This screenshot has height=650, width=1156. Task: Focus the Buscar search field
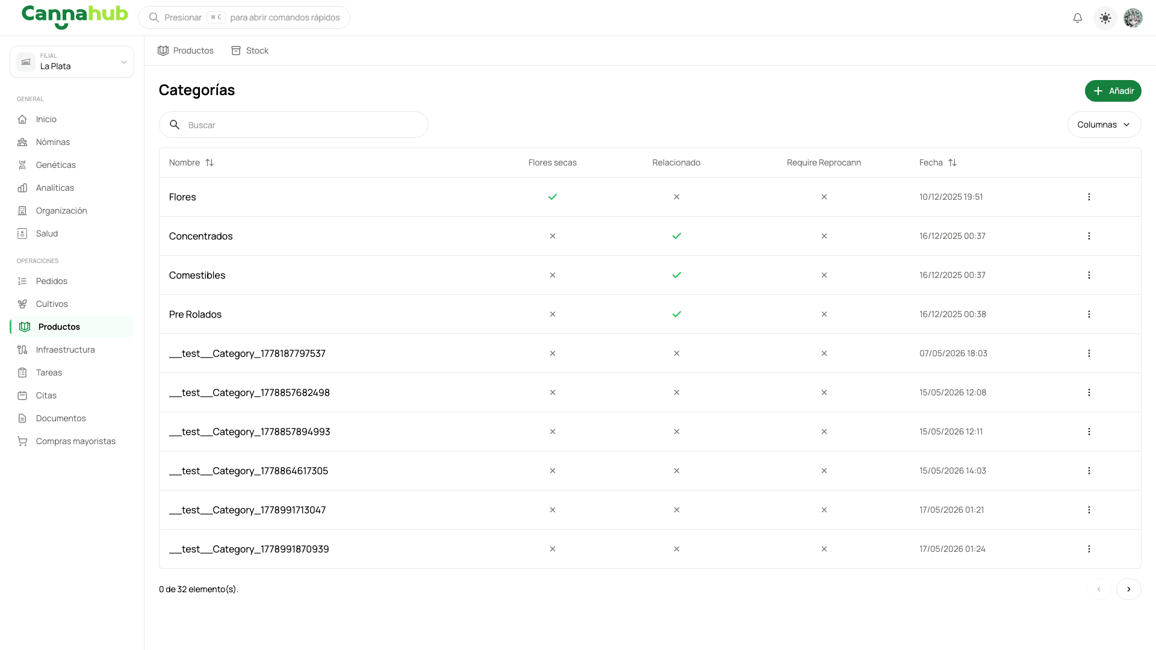(294, 125)
